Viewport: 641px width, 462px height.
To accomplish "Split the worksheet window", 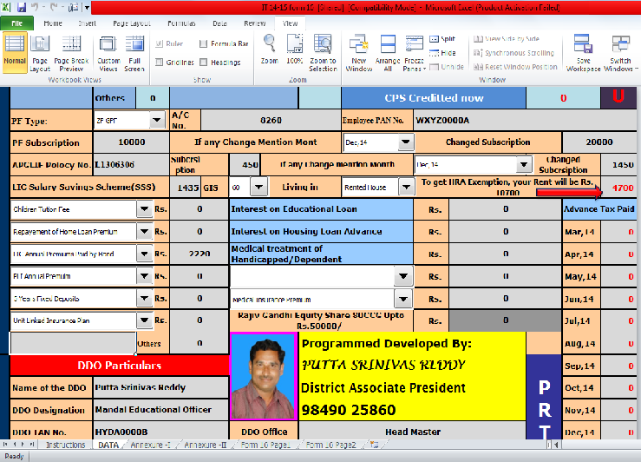I will point(442,39).
